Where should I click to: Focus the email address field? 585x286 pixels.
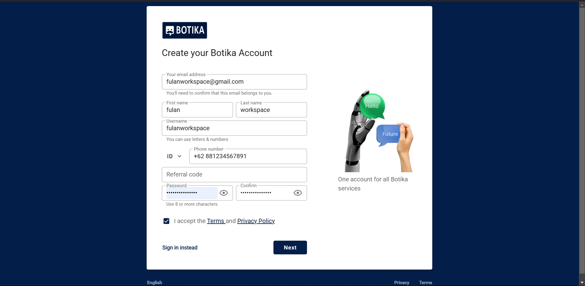click(234, 82)
